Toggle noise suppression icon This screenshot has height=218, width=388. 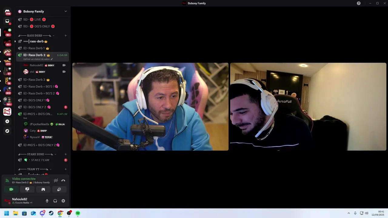click(56, 180)
